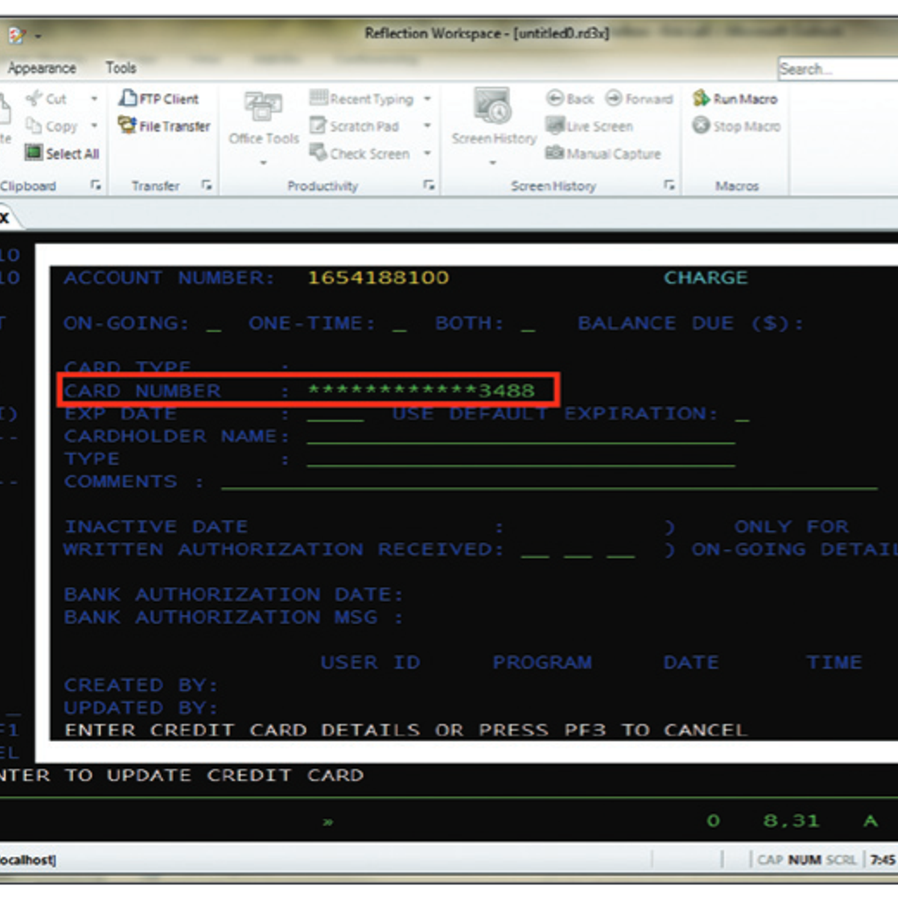Click the Run Macro icon
The width and height of the screenshot is (898, 898).
701,99
